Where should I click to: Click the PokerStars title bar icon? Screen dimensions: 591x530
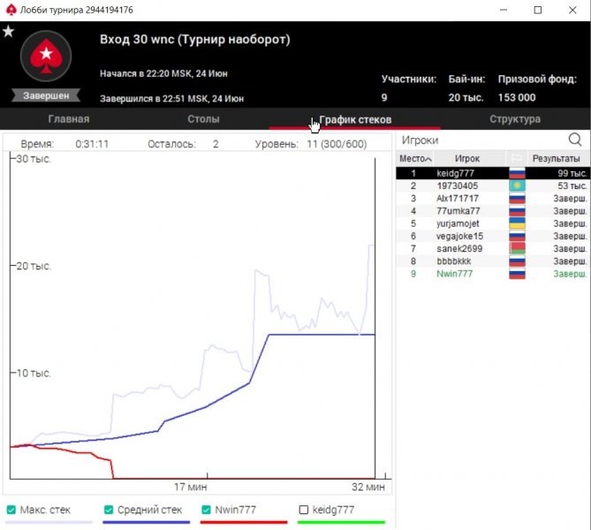pos(11,10)
